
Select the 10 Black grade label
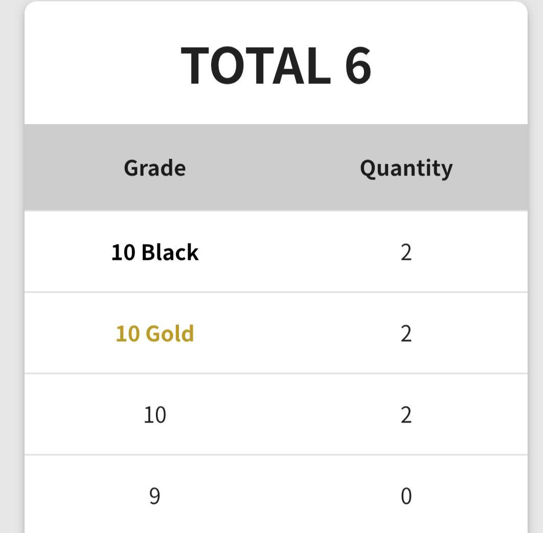point(154,252)
